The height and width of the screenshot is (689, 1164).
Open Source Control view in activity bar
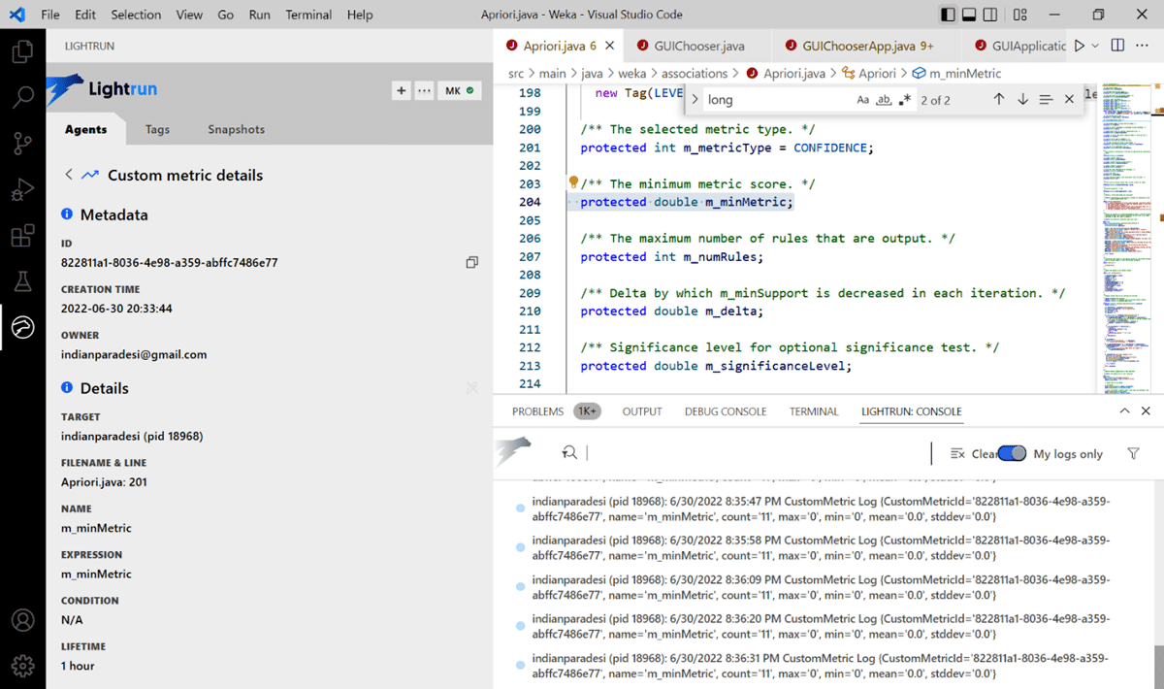tap(22, 144)
